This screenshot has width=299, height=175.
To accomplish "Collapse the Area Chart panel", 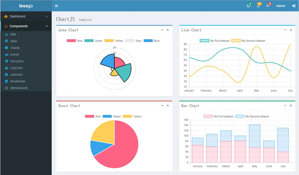I will click(162, 30).
